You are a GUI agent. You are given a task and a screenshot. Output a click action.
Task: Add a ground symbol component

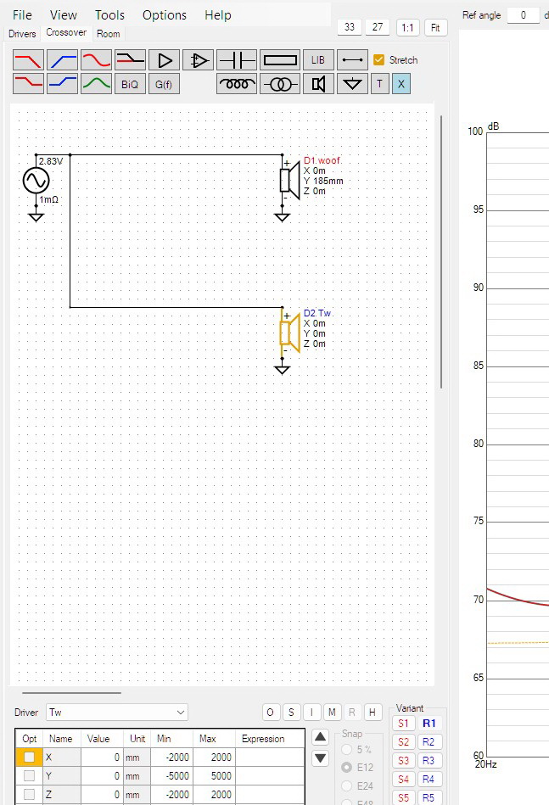point(352,84)
